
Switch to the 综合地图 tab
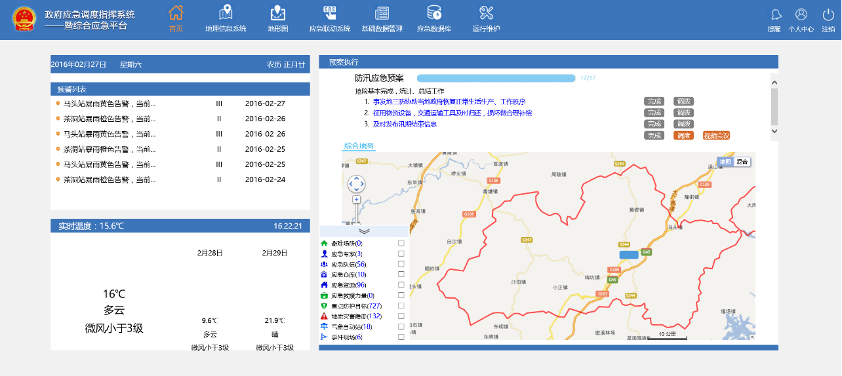point(359,145)
